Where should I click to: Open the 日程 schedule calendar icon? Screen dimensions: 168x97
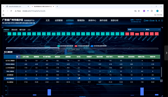[x=152, y=21]
